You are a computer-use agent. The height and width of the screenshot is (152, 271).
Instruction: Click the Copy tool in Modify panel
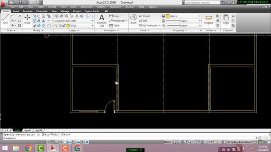[x=35, y=16]
